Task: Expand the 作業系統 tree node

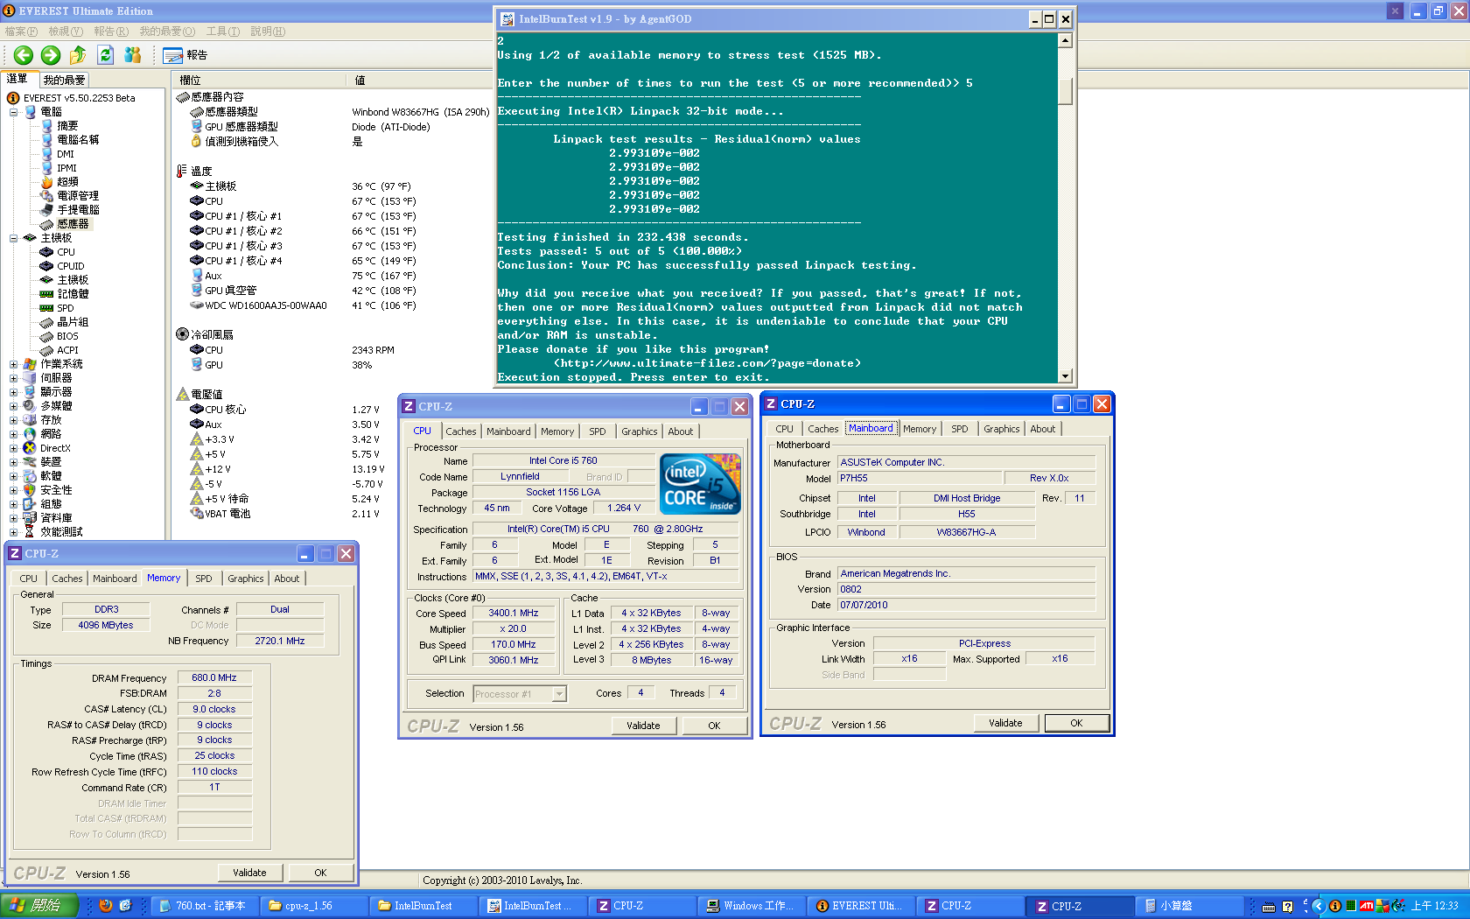Action: click(13, 364)
